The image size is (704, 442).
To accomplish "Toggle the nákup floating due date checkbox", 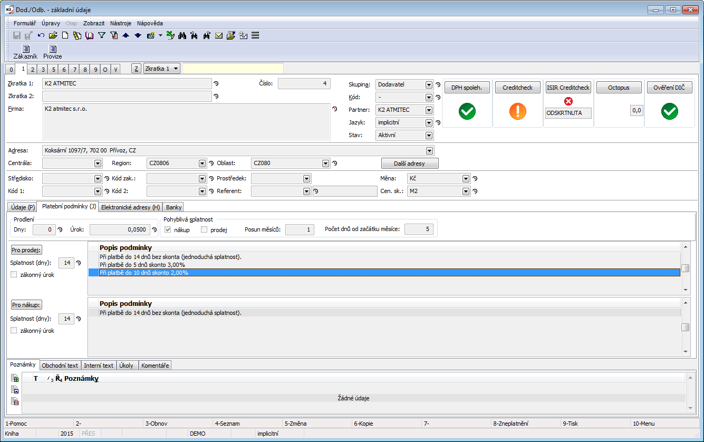I will 168,230.
